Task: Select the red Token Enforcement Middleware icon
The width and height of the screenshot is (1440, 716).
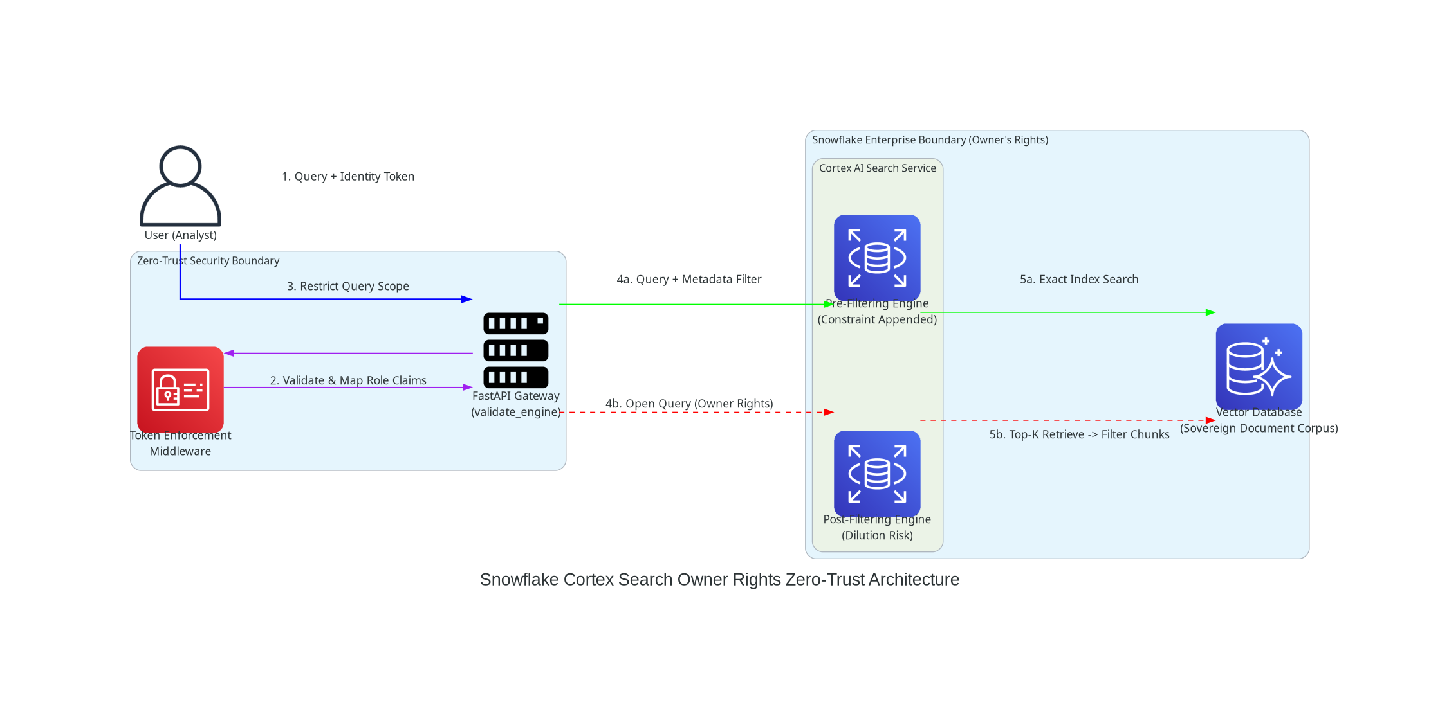Action: (x=180, y=389)
